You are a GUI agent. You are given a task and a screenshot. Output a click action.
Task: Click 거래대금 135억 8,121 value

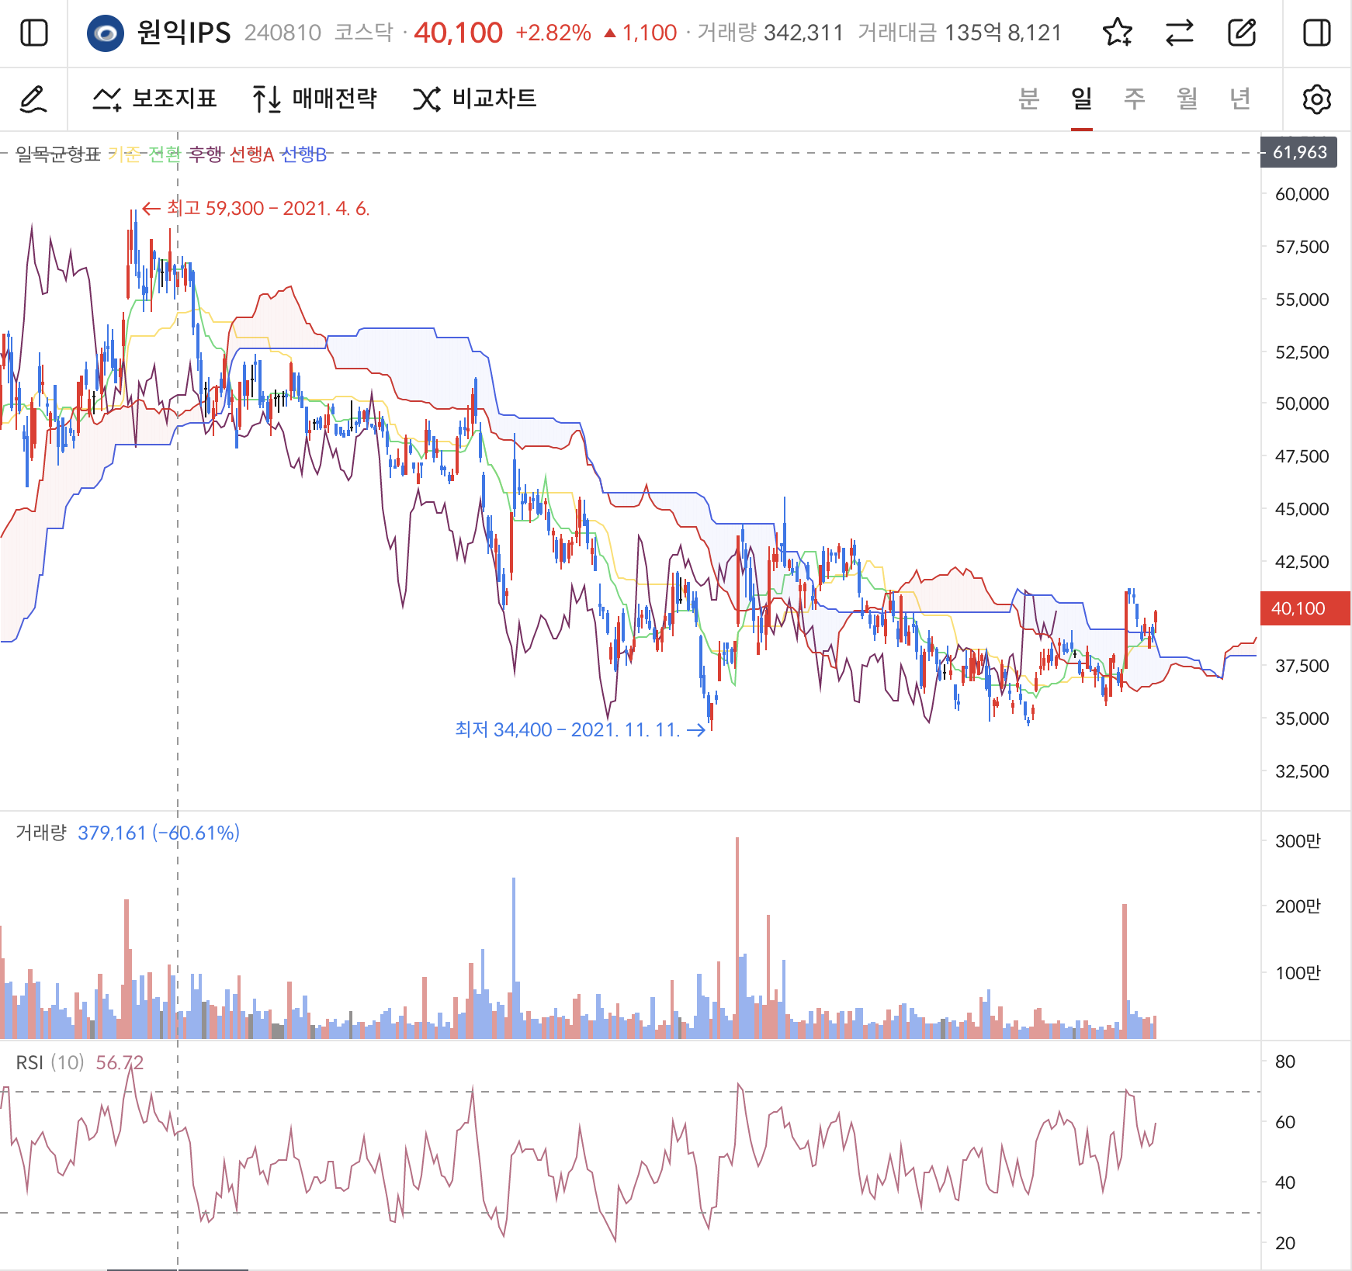959,33
